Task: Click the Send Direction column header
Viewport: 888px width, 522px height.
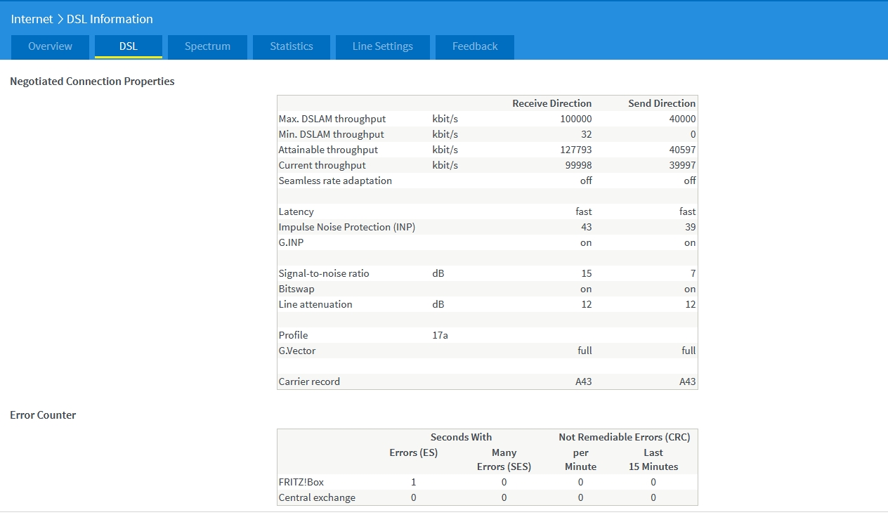Action: coord(661,103)
